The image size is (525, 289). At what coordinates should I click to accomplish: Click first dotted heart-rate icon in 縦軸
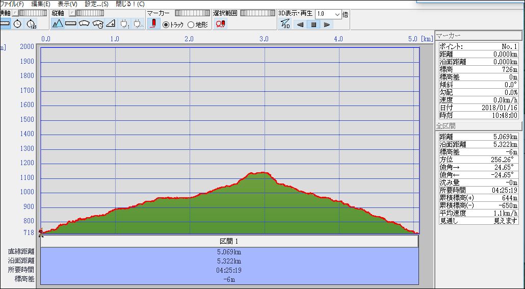click(x=124, y=23)
